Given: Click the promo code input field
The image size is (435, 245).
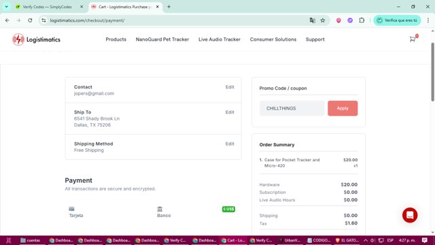Looking at the screenshot, I should [292, 108].
